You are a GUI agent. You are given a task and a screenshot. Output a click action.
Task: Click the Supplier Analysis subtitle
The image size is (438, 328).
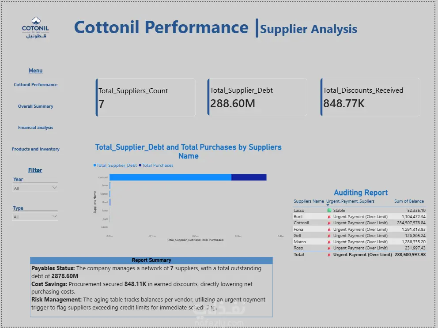tap(309, 29)
